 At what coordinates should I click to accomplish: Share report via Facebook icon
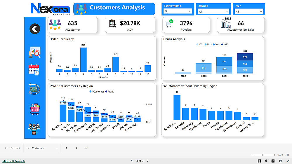[x=259, y=161]
